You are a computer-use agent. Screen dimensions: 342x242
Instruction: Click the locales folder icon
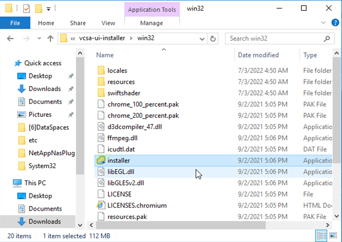[x=101, y=71]
